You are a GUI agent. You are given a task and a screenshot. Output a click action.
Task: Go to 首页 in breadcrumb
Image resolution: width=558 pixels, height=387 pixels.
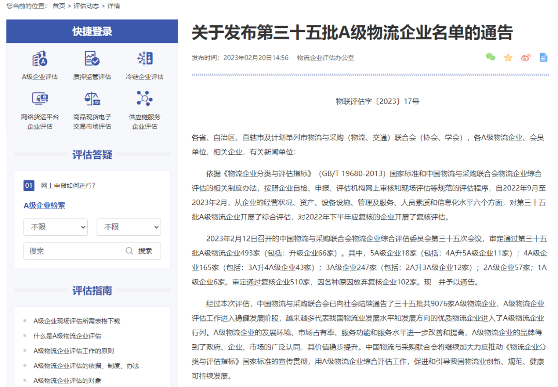pyautogui.click(x=59, y=6)
